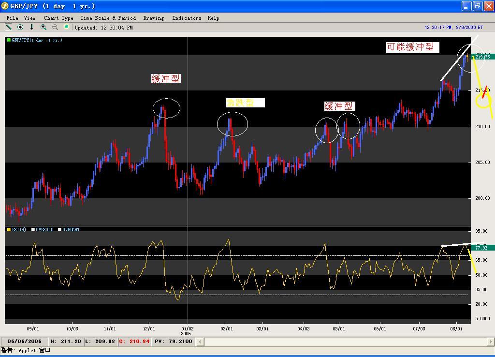Image resolution: width=495 pixels, height=357 pixels.
Task: Click the application icon in title bar
Action: (4, 6)
